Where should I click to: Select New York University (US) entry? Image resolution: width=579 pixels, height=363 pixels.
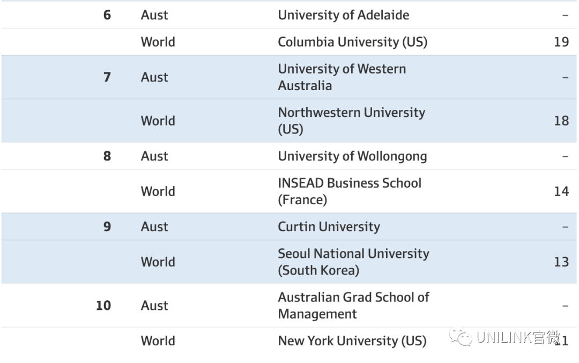(352, 341)
